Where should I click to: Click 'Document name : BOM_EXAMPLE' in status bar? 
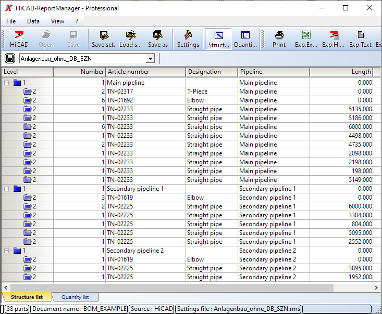(80, 309)
